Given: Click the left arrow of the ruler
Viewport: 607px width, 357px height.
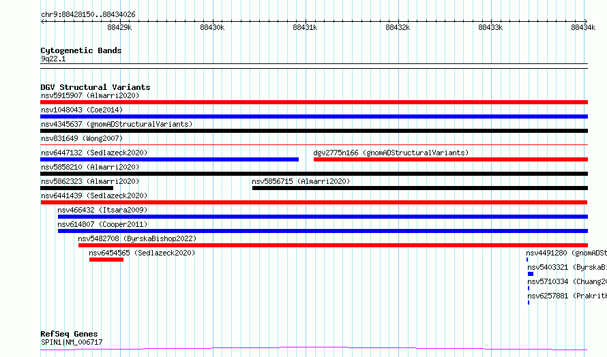Looking at the screenshot, I should click(42, 21).
